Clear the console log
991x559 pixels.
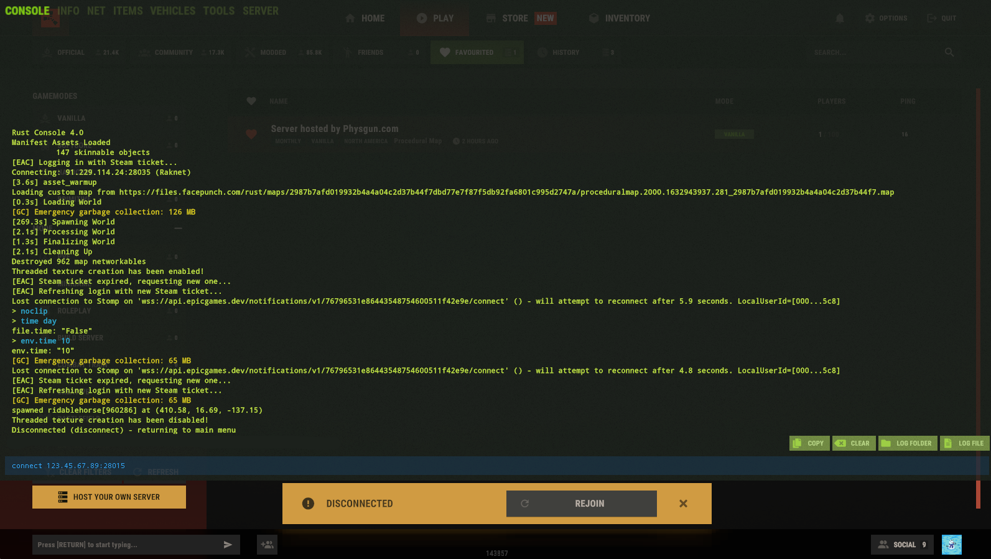(x=854, y=443)
